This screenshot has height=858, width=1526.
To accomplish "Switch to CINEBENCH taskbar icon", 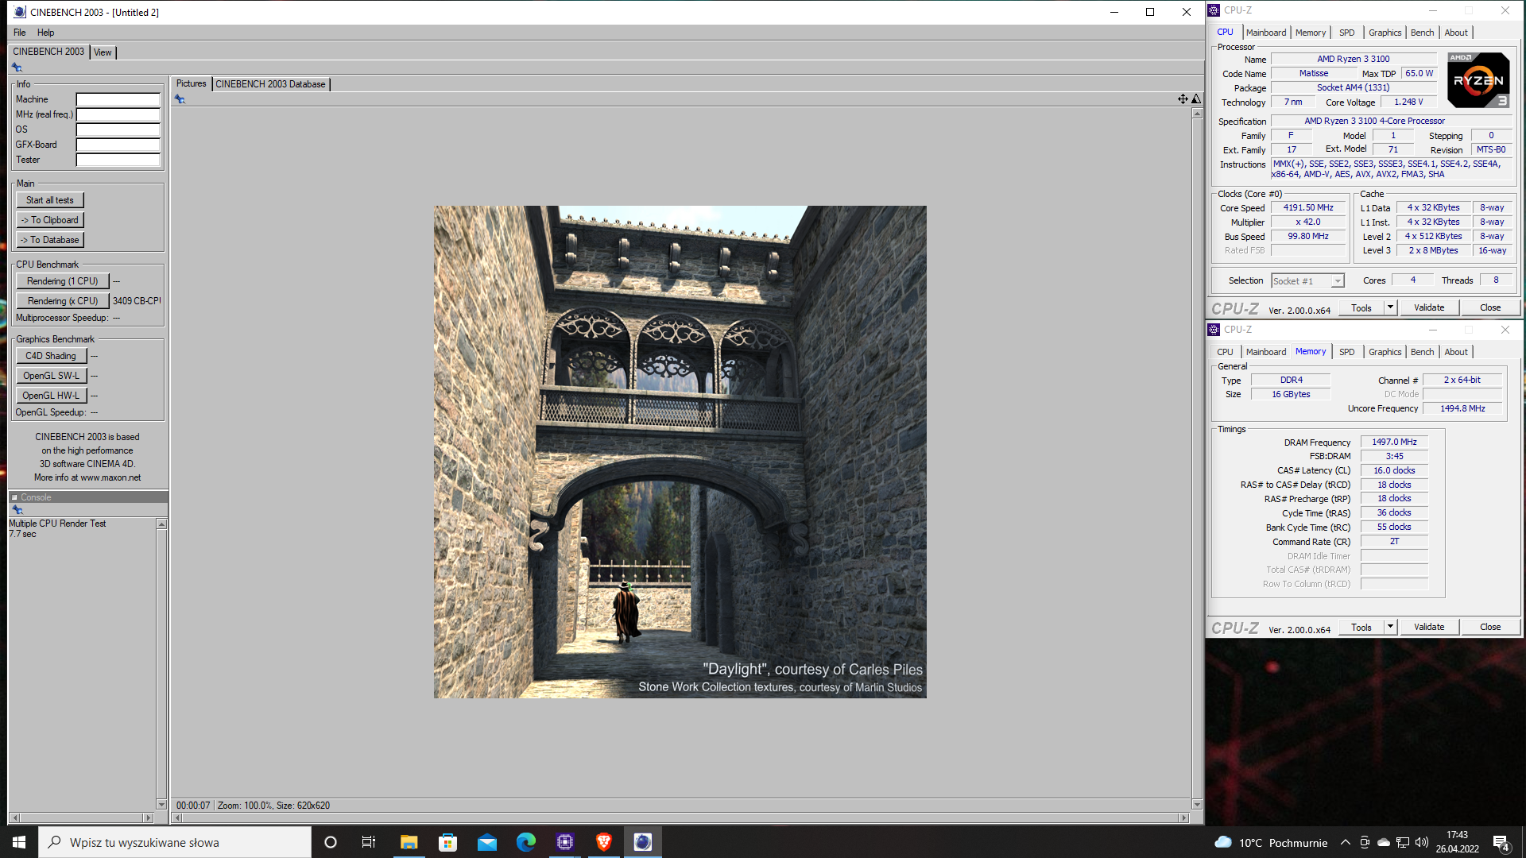I will click(x=642, y=842).
